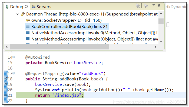Click the @Autowired annotation text

38,57
